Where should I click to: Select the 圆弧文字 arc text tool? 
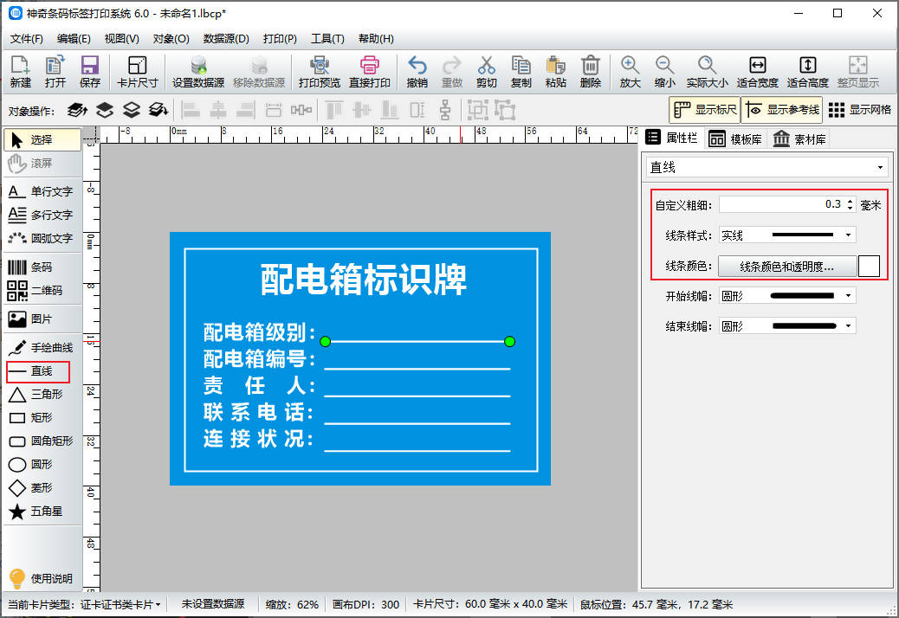click(42, 238)
